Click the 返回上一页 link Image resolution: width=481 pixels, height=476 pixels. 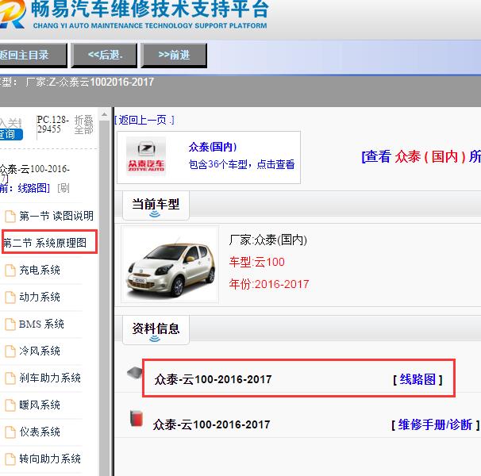pyautogui.click(x=144, y=120)
